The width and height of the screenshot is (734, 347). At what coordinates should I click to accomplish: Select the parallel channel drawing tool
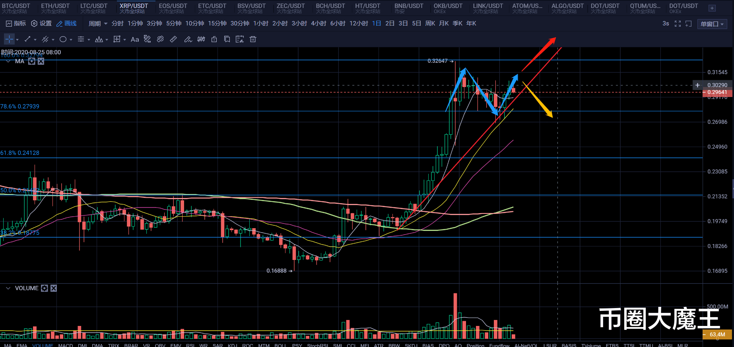45,39
